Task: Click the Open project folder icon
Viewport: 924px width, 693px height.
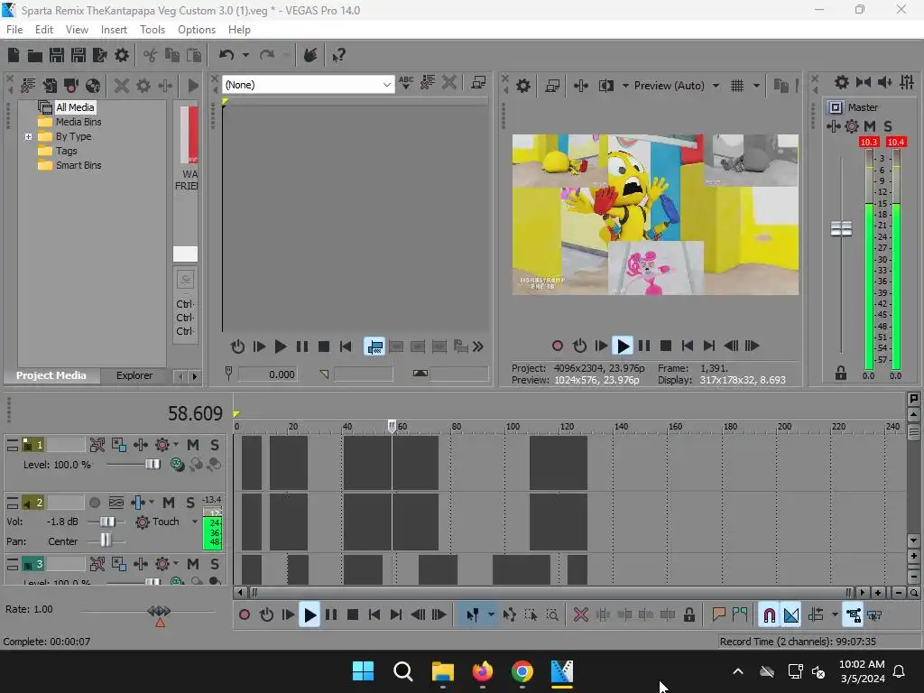Action: click(x=35, y=55)
